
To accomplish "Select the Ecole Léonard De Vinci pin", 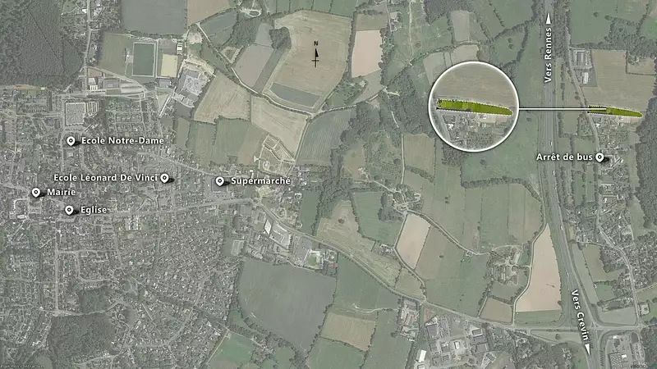I will [165, 178].
